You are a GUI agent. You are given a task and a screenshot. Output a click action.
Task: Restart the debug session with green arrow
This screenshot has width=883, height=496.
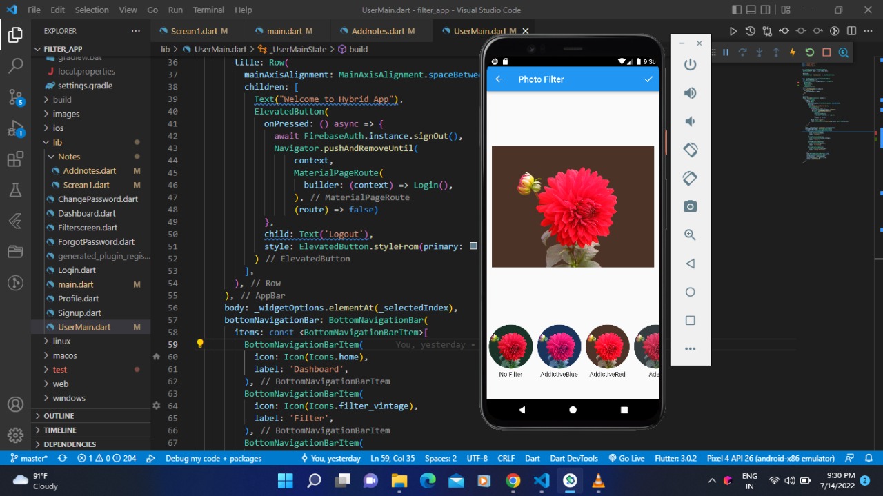(x=810, y=52)
